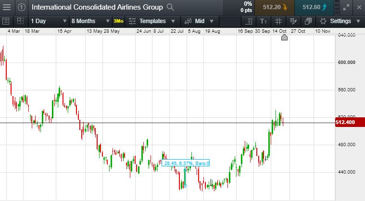
Task: Click the grid with pen drawing tools icon
Action: tap(293, 21)
